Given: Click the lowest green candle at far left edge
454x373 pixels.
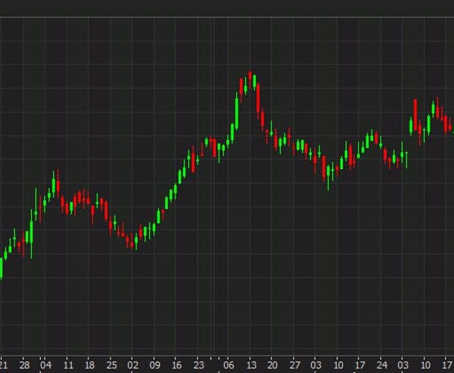Looking at the screenshot, I should tap(1, 268).
